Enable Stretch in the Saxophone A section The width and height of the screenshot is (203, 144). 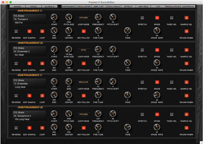(142, 114)
